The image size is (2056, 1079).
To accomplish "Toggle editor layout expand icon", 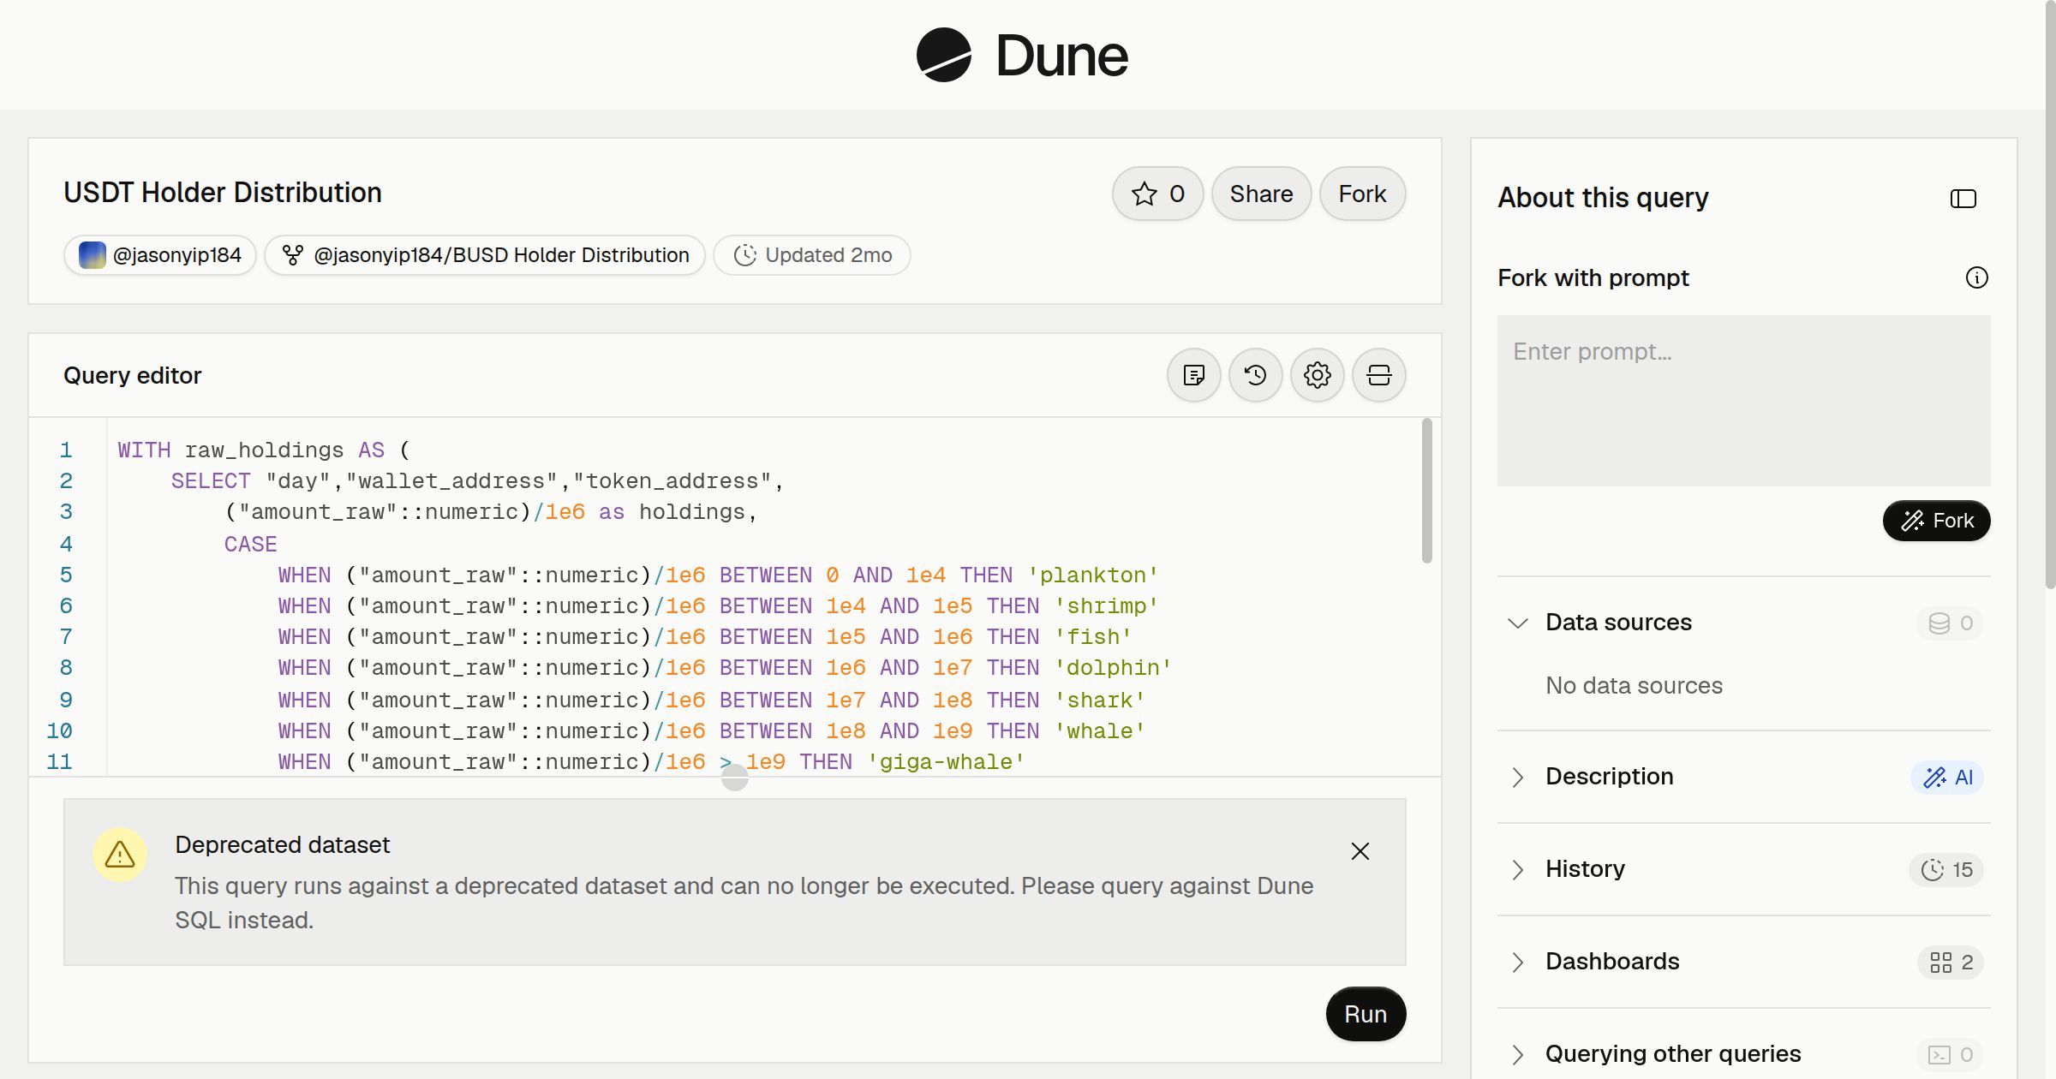I will point(1379,375).
